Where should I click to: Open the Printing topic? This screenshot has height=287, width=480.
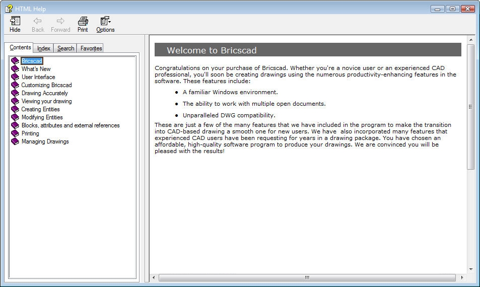30,133
